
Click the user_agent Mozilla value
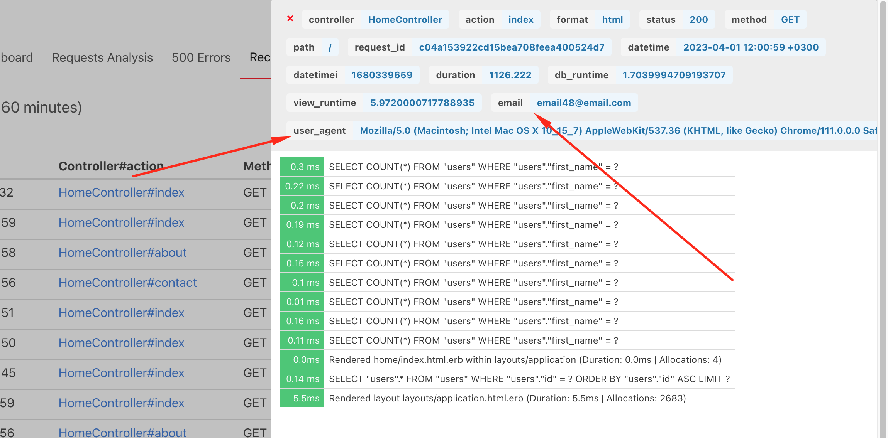pyautogui.click(x=618, y=131)
